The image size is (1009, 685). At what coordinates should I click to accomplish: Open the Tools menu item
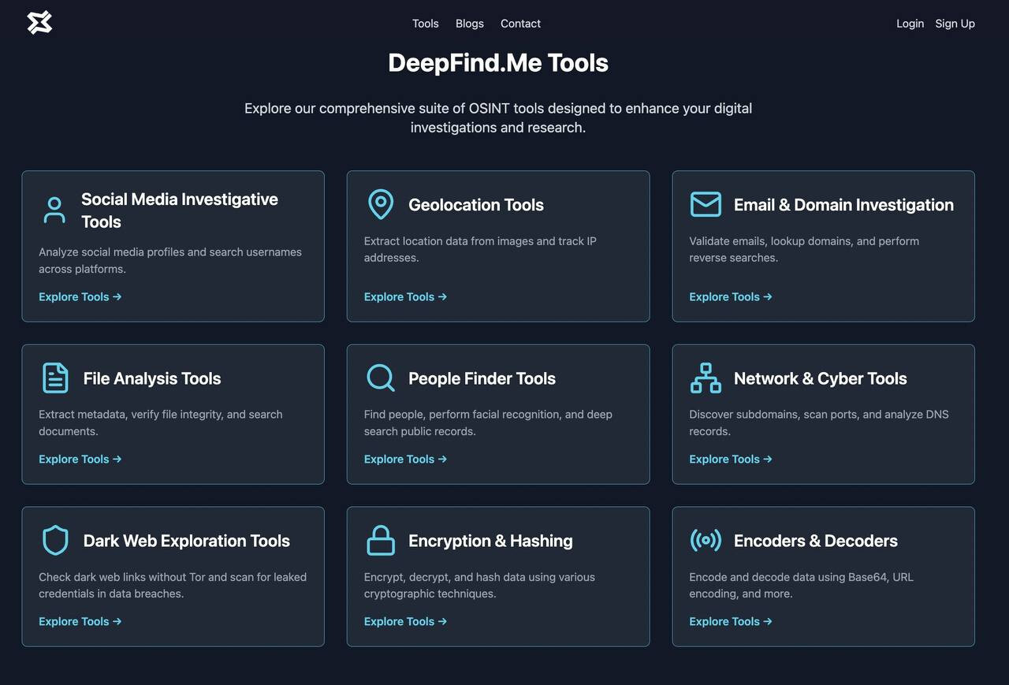(x=426, y=24)
